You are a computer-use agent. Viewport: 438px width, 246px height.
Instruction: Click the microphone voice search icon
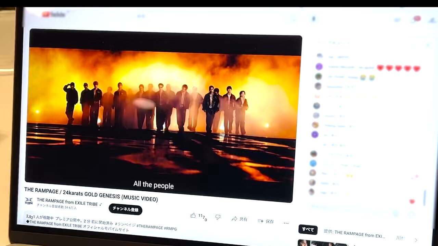coord(313,18)
